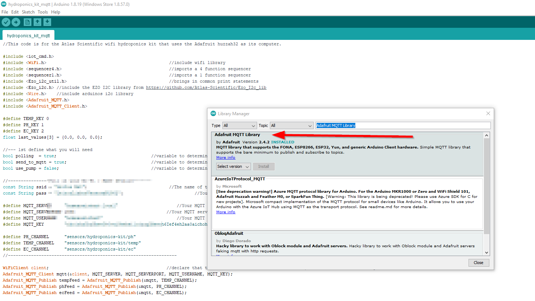Click the Verify sketch checkmark icon

[6, 22]
